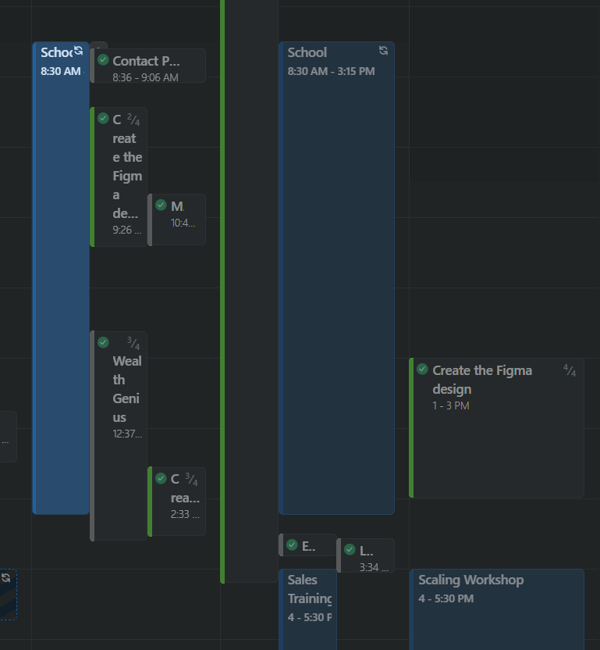
Task: Uncheck the Wealth Genius task checkmark
Action: coord(103,342)
